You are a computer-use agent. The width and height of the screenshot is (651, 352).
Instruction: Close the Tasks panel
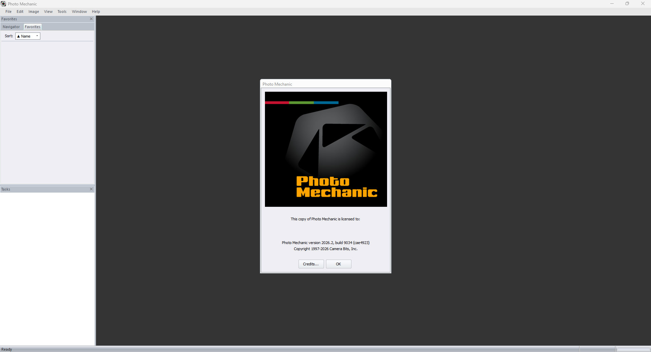click(x=91, y=189)
